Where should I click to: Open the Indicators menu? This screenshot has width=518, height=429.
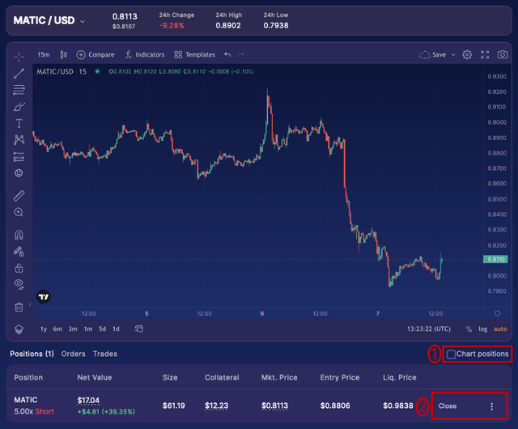[145, 54]
